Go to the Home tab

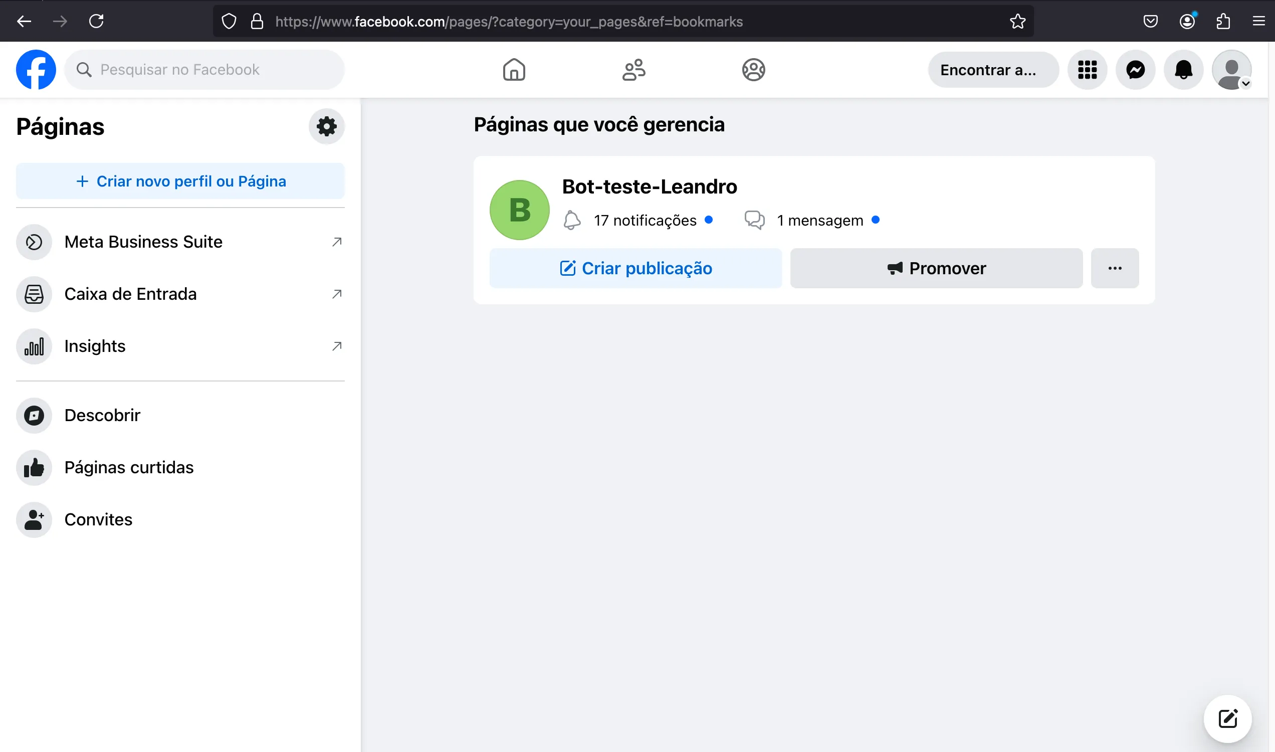coord(514,70)
